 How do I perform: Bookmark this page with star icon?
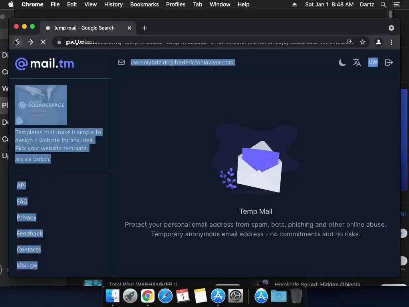point(363,42)
